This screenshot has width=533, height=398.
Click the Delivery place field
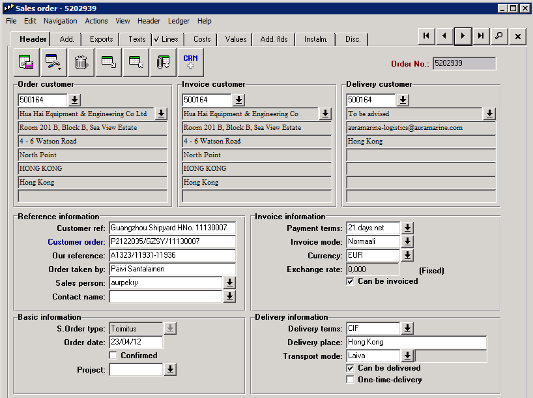coord(416,342)
